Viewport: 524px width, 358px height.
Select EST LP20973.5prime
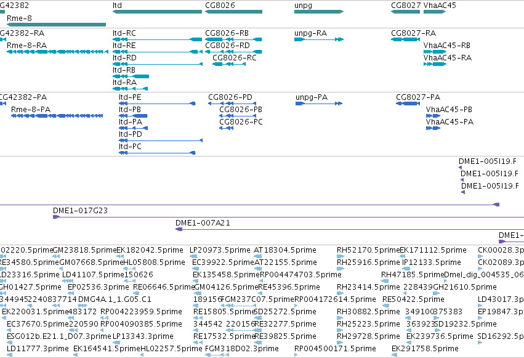point(220,250)
